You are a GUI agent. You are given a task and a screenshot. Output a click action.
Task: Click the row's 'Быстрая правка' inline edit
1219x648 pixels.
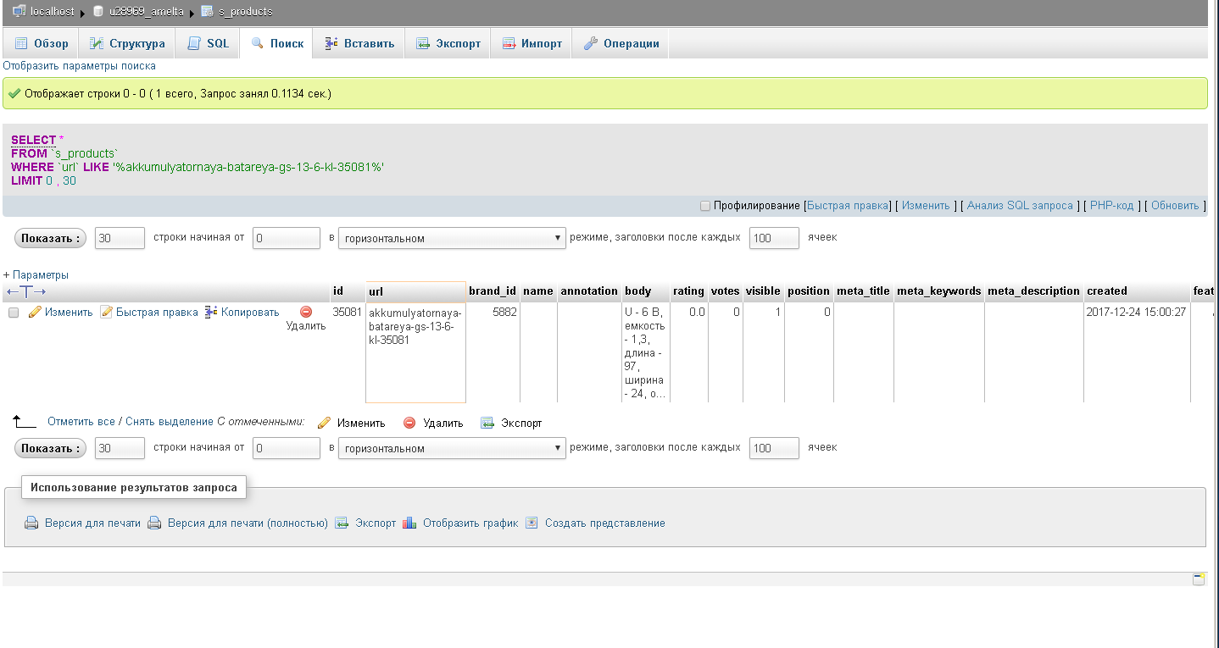(149, 313)
